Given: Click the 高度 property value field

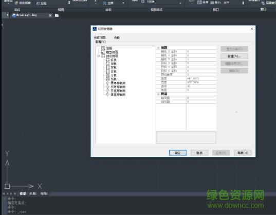Looking at the screenshot, I should point(201,79).
